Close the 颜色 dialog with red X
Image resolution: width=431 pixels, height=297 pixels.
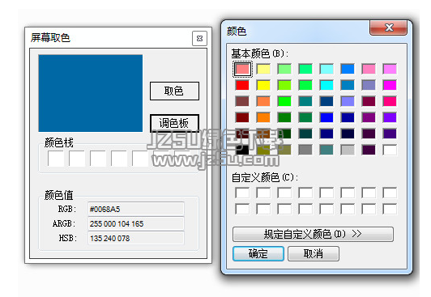click(x=388, y=28)
